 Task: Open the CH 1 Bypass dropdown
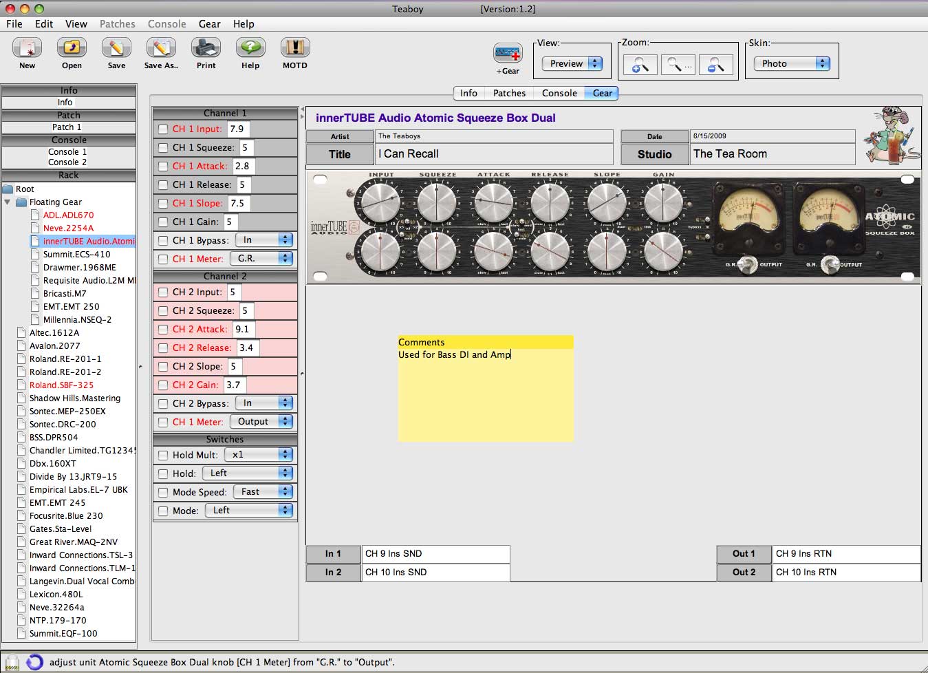click(x=264, y=240)
